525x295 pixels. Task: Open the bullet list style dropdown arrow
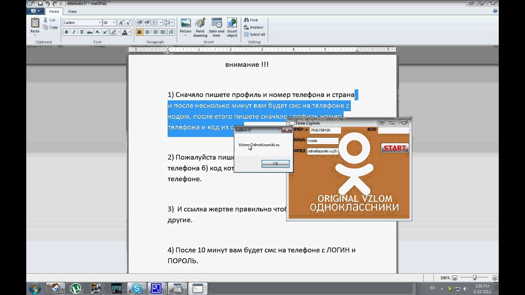click(x=161, y=23)
